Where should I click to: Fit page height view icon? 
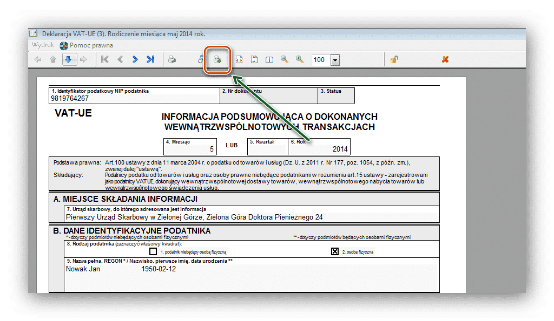[254, 59]
